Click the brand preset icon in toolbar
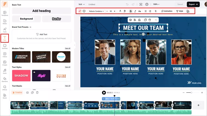Image resolution: width=207 pixels, height=116 pixels. [188, 11]
